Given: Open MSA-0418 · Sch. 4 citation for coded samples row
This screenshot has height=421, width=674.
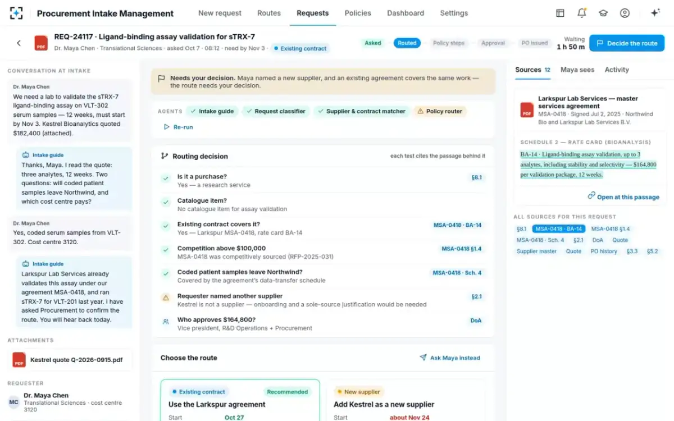Looking at the screenshot, I should [457, 273].
